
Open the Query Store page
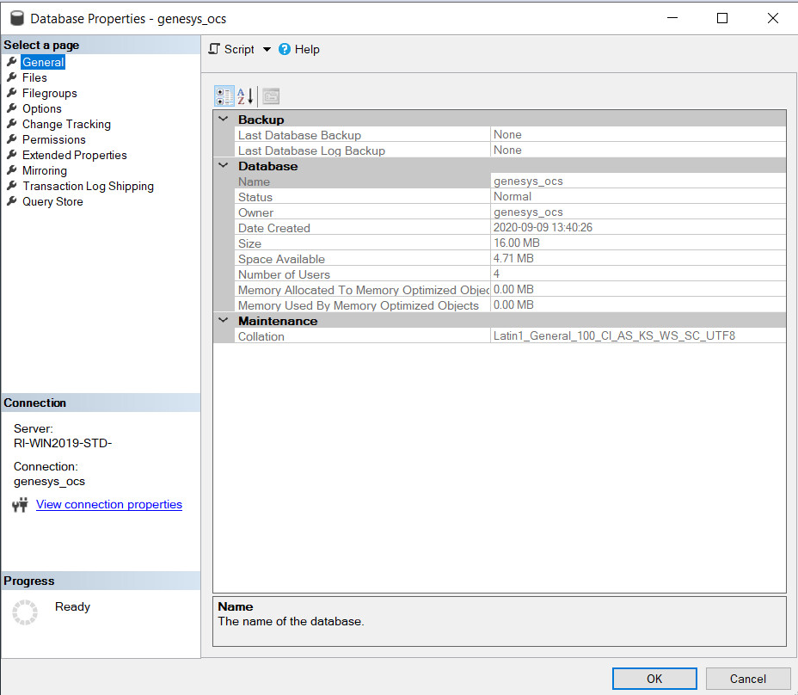point(52,201)
